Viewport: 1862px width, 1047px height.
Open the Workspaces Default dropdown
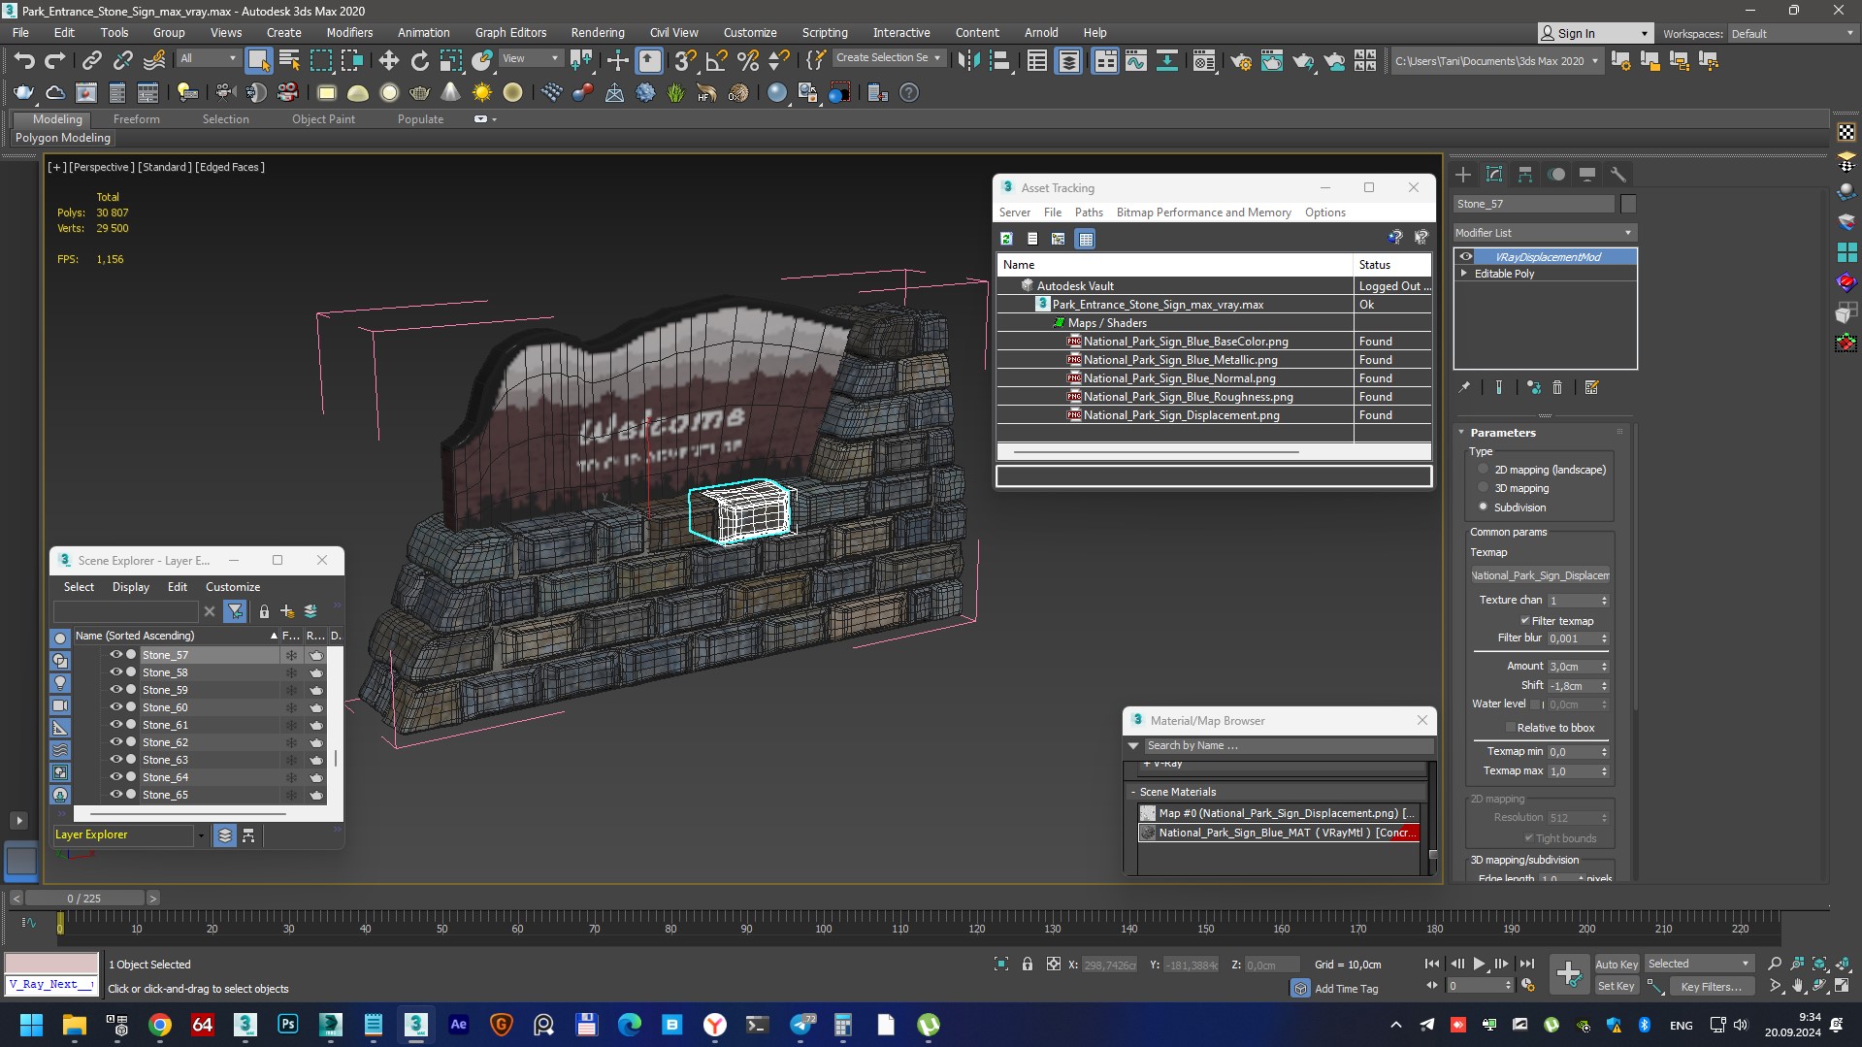(x=1791, y=34)
